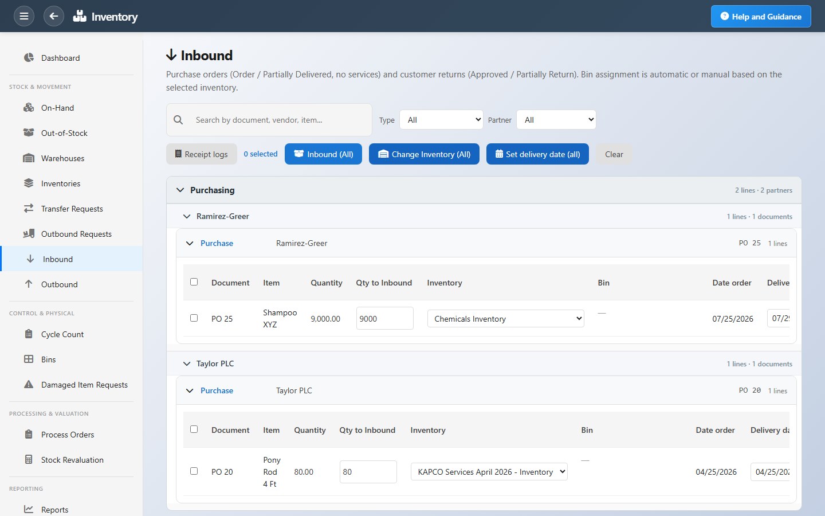
Task: Click the Damaged Item warning triangle icon
Action: tap(29, 384)
